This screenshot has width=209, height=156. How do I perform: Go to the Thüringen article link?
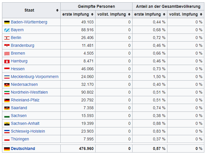click(20, 139)
